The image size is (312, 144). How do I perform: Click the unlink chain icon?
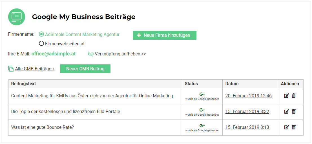pos(90,54)
